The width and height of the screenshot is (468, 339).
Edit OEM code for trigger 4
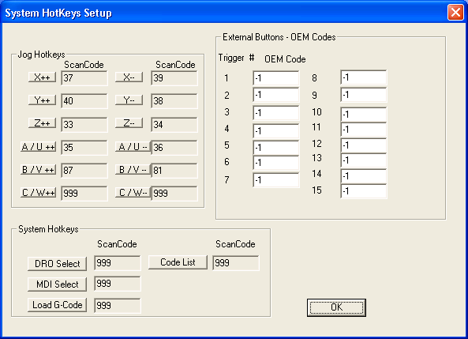[x=275, y=131]
